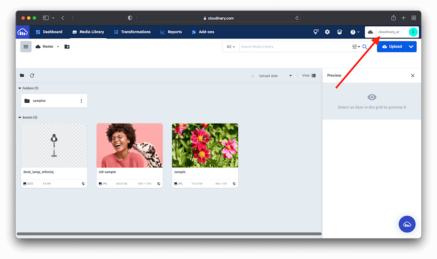Click the cloudinary.com address bar

coord(218,18)
